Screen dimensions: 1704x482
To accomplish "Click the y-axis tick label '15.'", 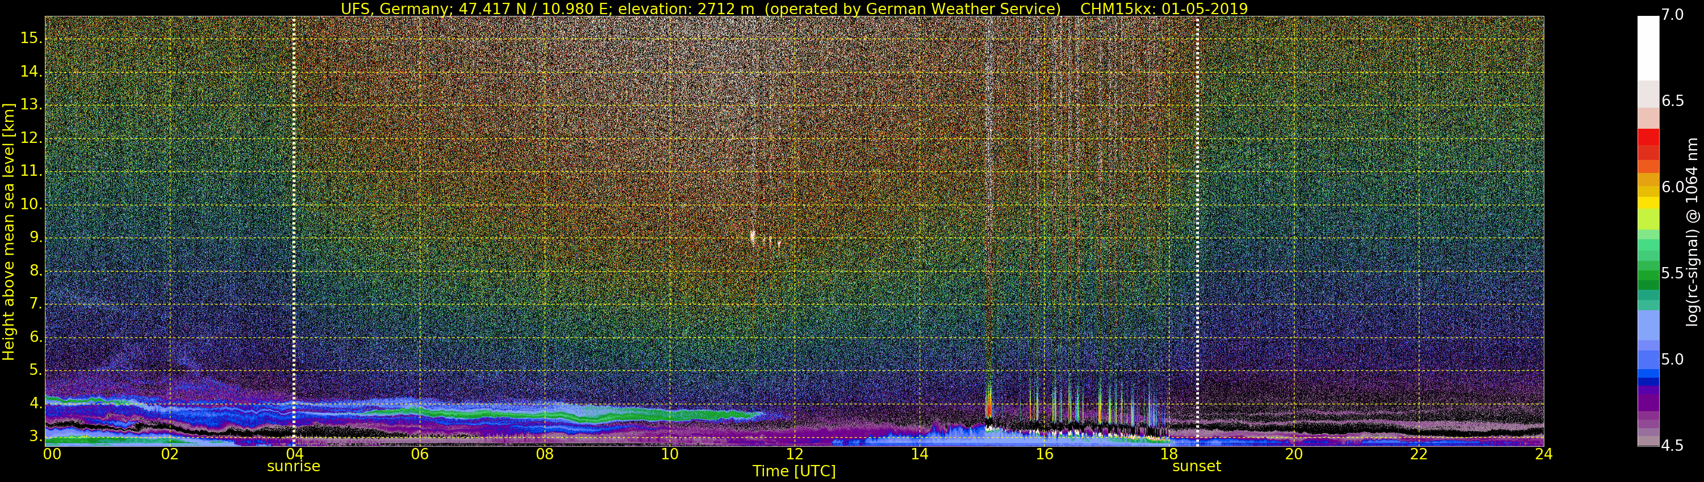I will [31, 39].
